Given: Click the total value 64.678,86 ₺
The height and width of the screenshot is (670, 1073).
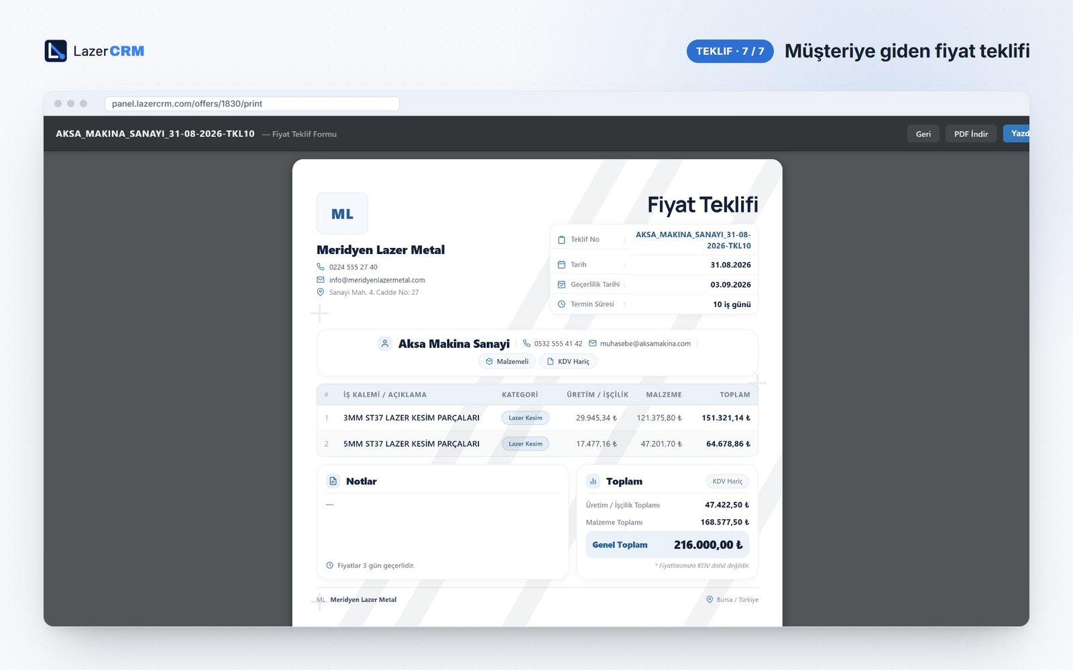Looking at the screenshot, I should [x=728, y=444].
